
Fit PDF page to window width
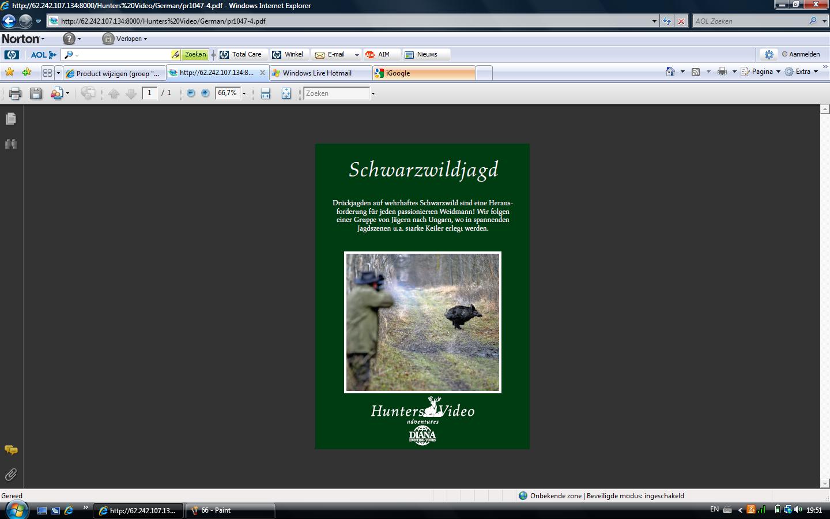(x=265, y=93)
